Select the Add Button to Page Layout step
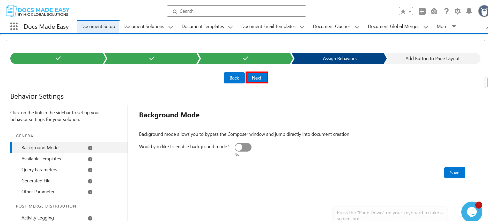The height and width of the screenshot is (221, 488). click(x=432, y=59)
